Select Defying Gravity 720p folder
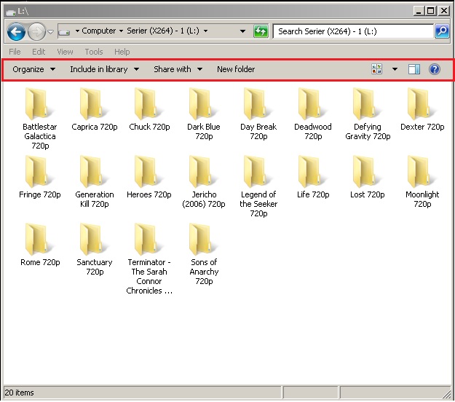The width and height of the screenshot is (455, 402). click(368, 114)
